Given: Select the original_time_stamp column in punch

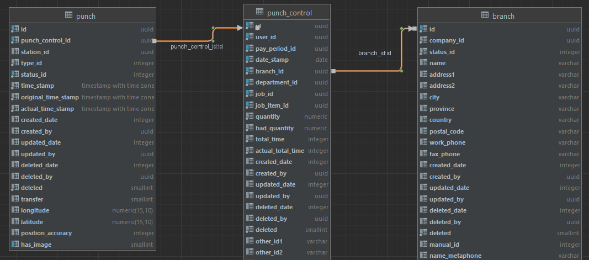Looking at the screenshot, I should coord(50,97).
